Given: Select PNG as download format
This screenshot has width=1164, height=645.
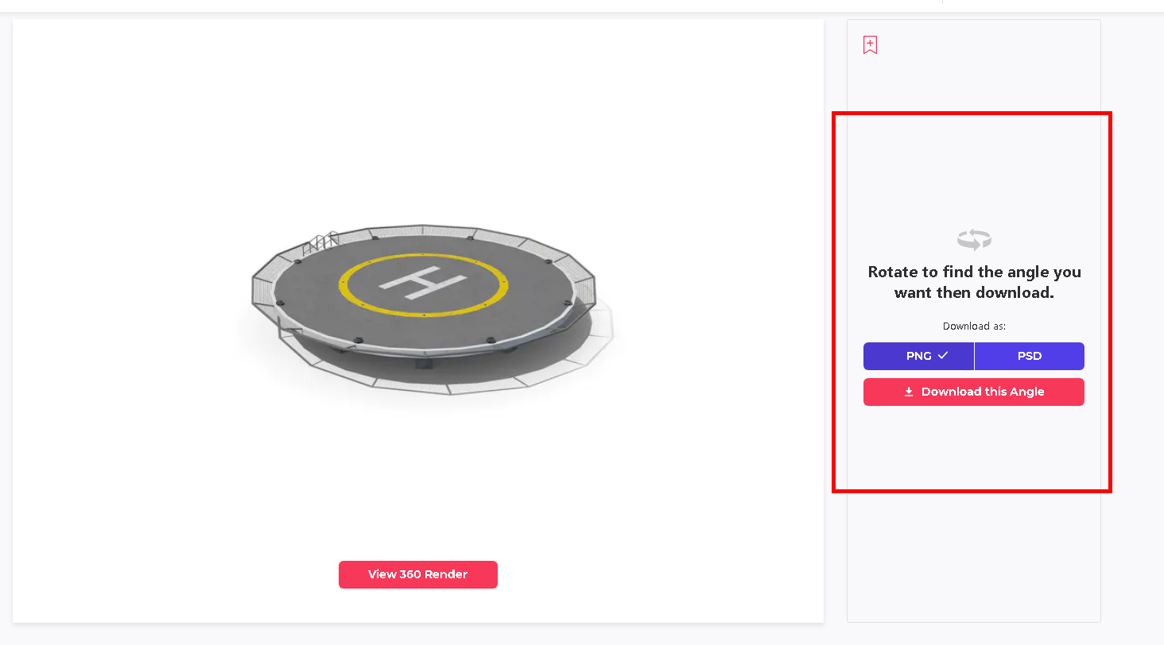Looking at the screenshot, I should pyautogui.click(x=918, y=356).
